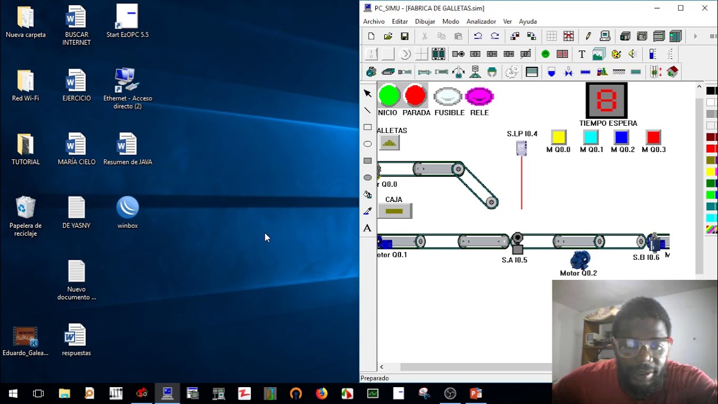Viewport: 718px width, 404px height.
Task: Insert a blue level gauge object
Action: pyautogui.click(x=652, y=54)
